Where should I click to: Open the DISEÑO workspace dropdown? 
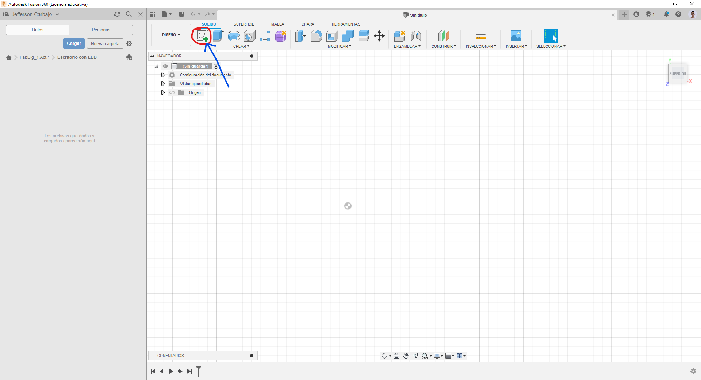[171, 35]
